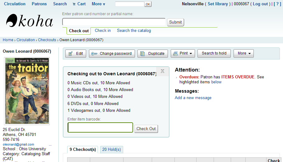
Task: Click the Set library link
Action: (218, 4)
